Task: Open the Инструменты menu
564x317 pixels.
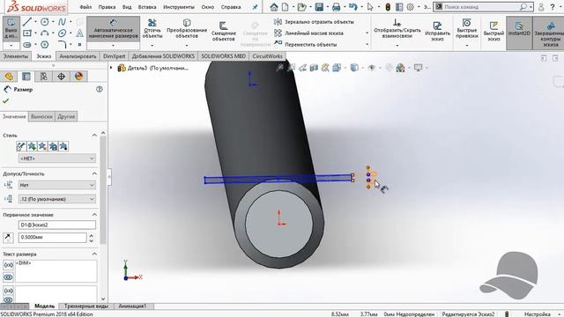Action: coord(179,7)
